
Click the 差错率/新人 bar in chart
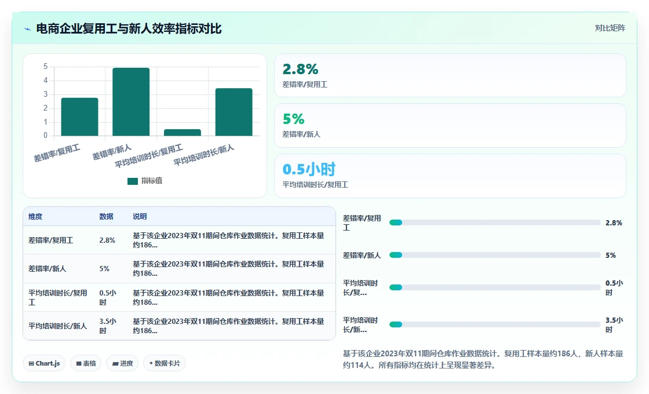tap(131, 102)
